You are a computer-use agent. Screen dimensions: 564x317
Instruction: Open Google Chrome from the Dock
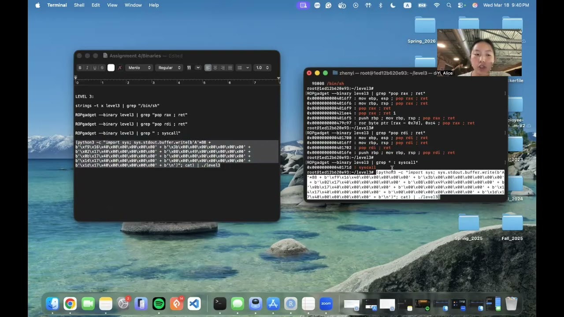pyautogui.click(x=70, y=303)
